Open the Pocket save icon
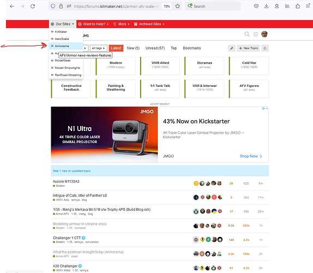 256,6
